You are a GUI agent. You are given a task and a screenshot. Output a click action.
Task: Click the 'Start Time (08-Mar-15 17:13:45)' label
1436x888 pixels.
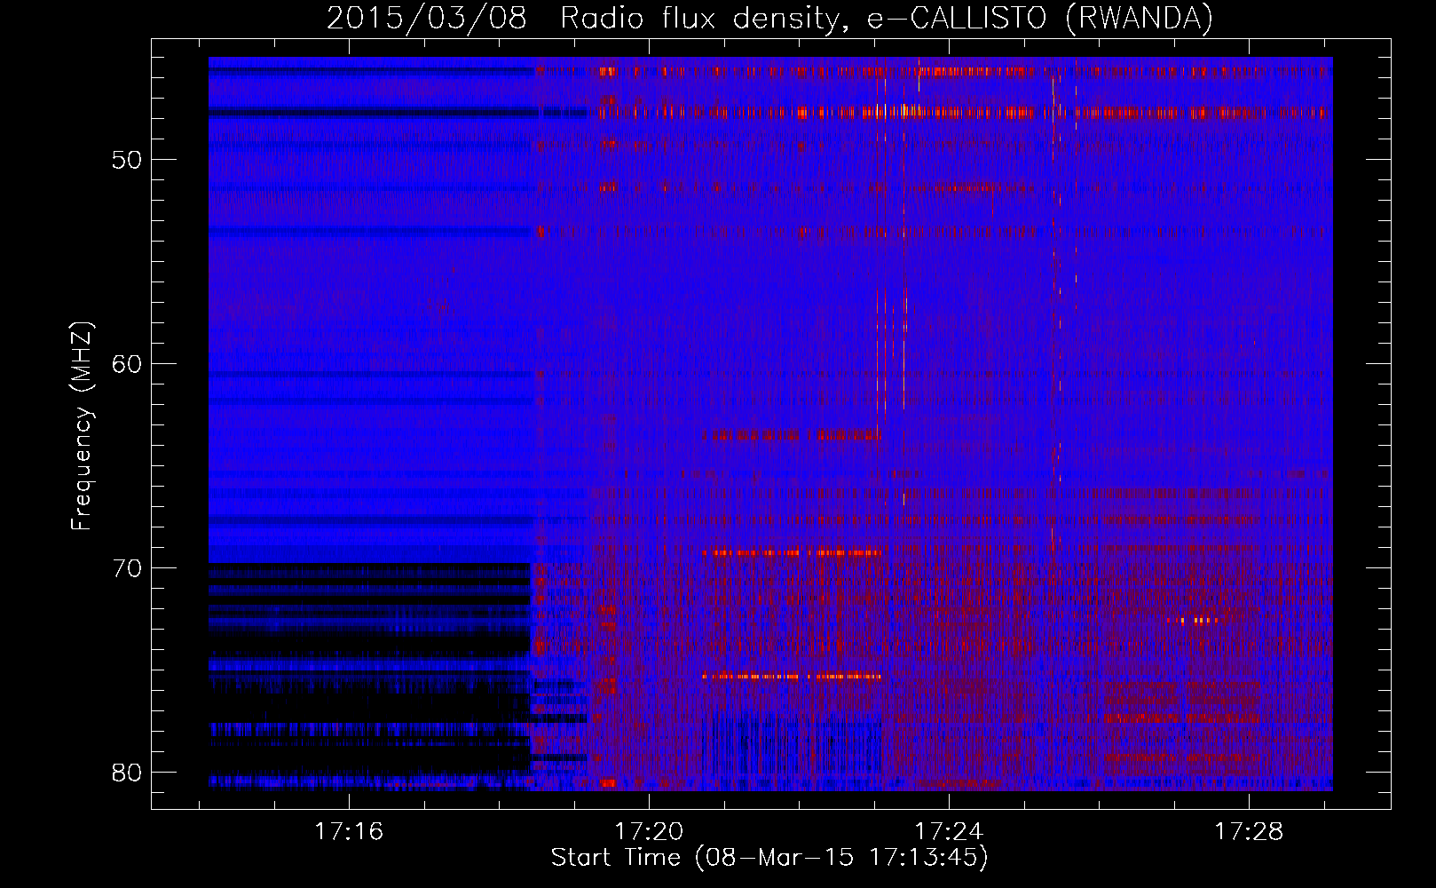(x=769, y=858)
